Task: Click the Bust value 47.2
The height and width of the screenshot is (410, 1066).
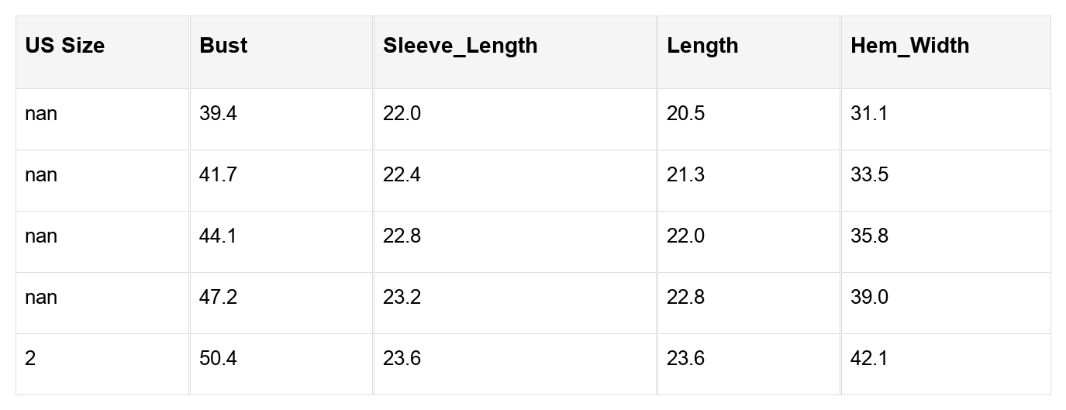Action: coord(218,298)
